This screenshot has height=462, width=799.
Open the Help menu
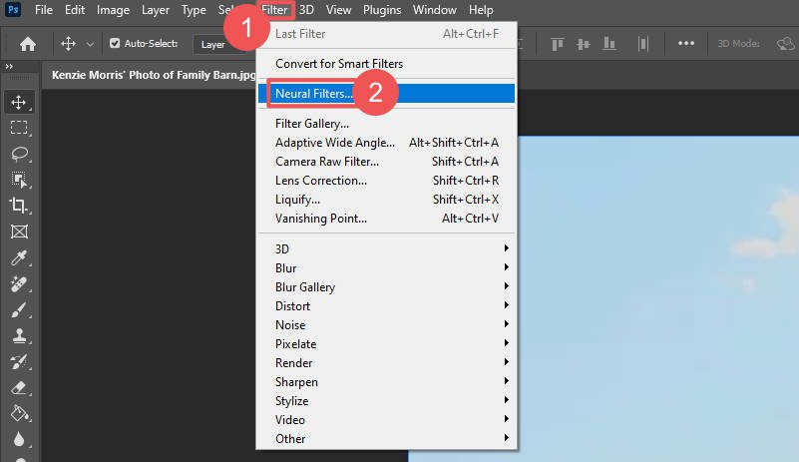(x=481, y=10)
